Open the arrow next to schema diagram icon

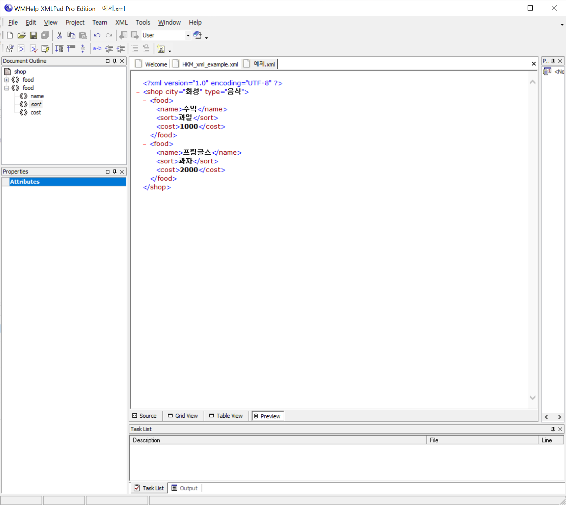(170, 51)
